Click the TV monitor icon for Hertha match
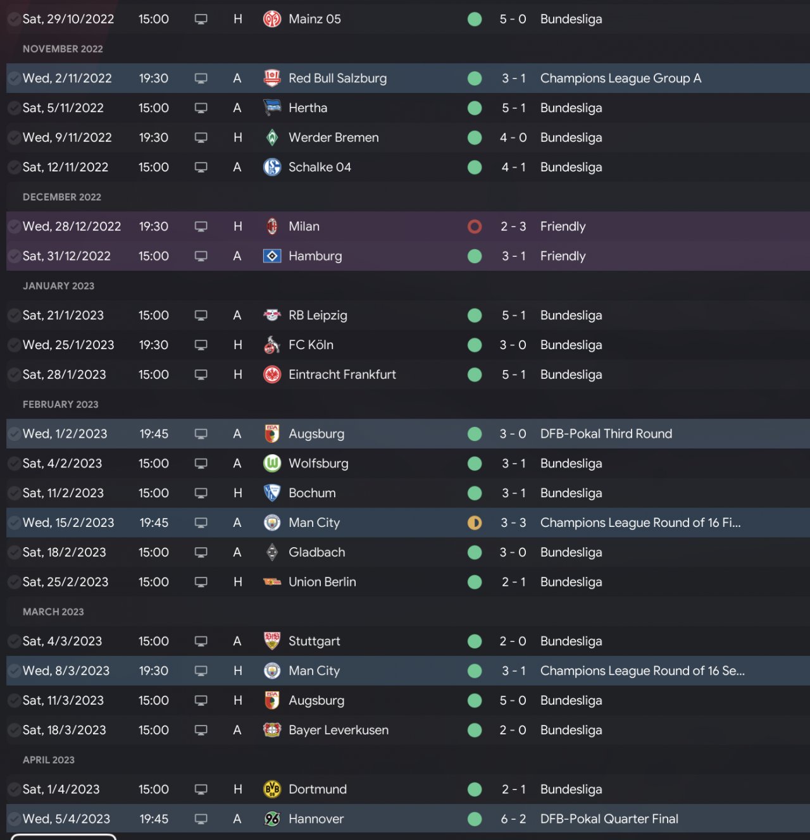This screenshot has height=840, width=810. [x=201, y=108]
